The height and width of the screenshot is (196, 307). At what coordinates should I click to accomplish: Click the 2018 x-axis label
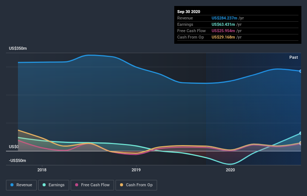(x=42, y=170)
